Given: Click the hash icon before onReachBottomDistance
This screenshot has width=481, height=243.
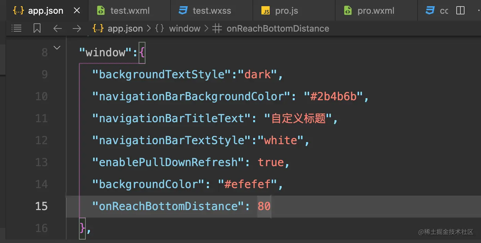Looking at the screenshot, I should pos(217,28).
